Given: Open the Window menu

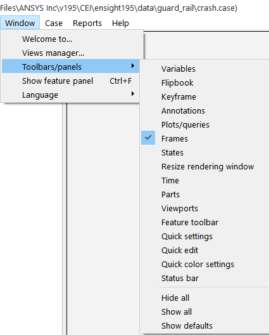Looking at the screenshot, I should point(20,23).
